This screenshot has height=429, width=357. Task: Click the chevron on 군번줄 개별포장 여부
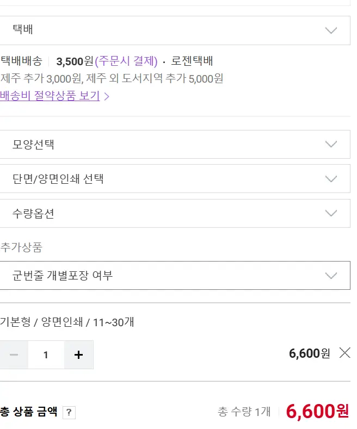coord(331,276)
